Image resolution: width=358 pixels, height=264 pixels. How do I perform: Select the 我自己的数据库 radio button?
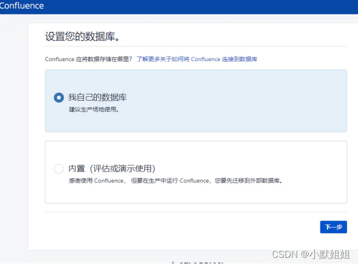(x=59, y=98)
